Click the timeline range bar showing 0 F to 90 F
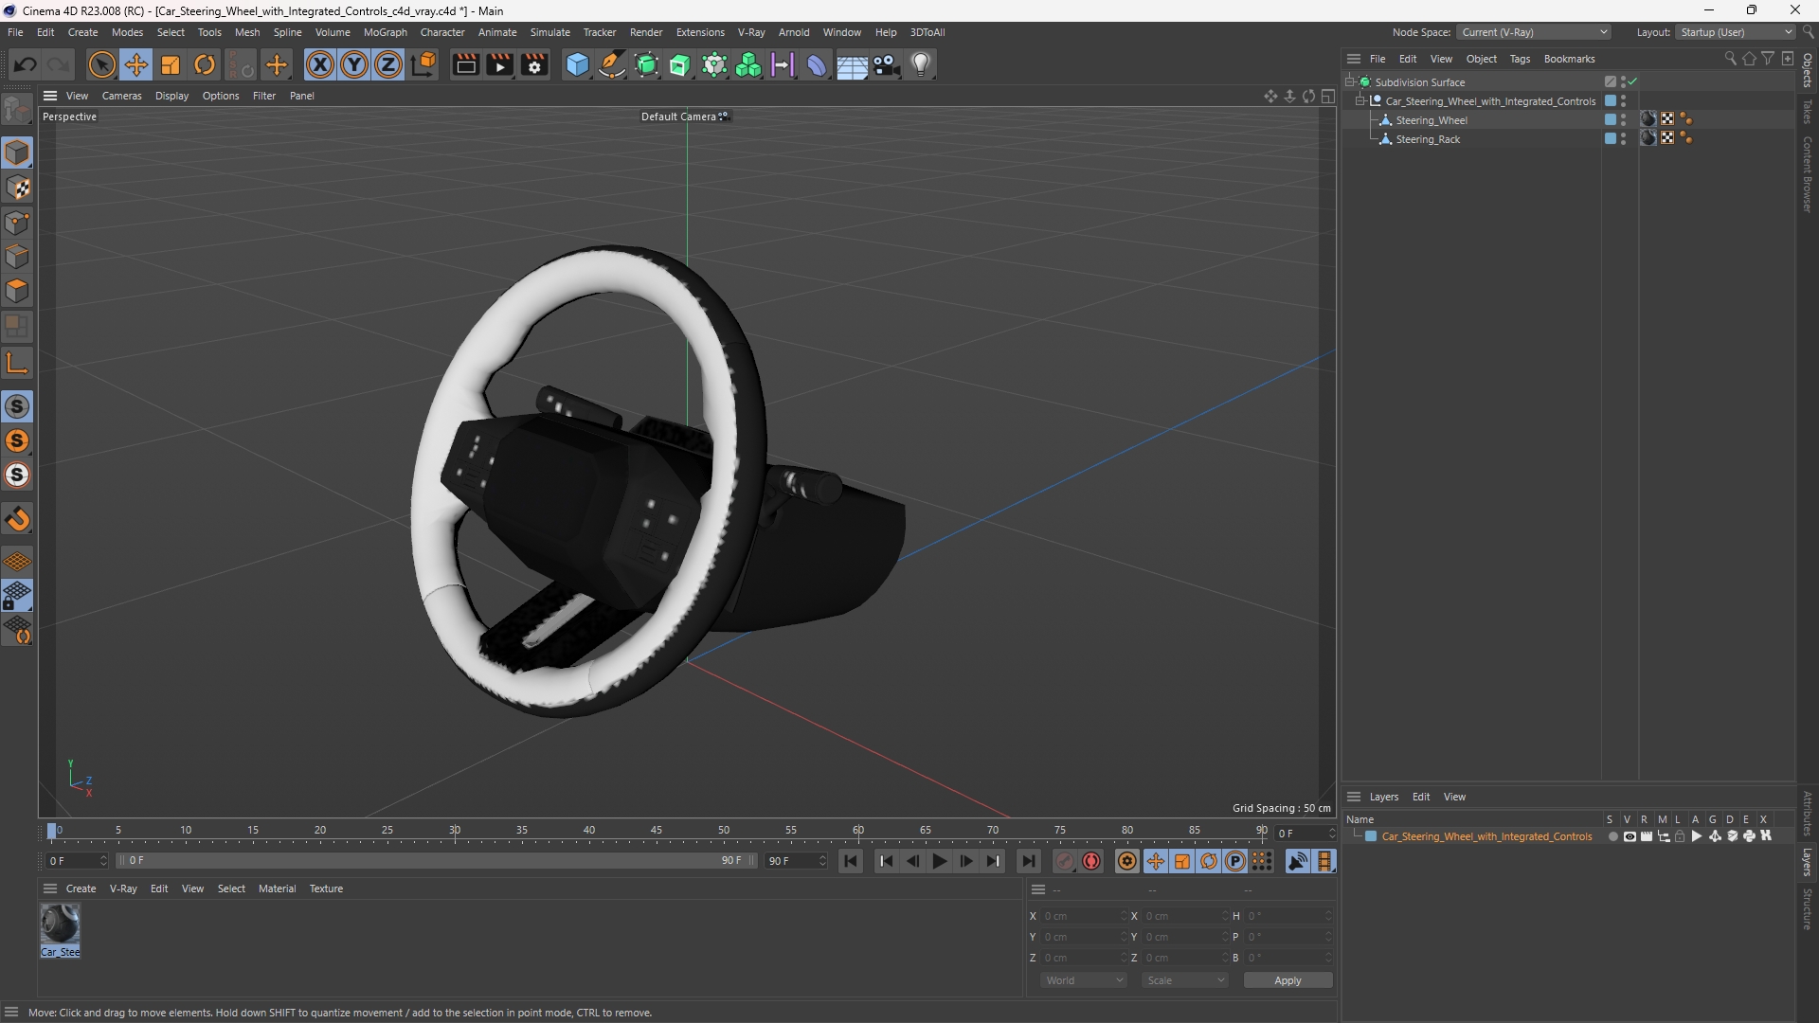 (x=436, y=861)
